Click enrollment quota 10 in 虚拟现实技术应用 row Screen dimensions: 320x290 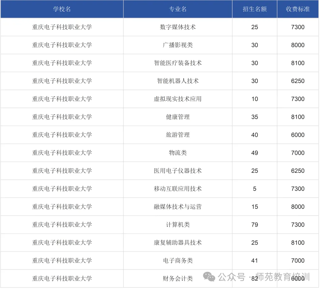click(x=255, y=99)
